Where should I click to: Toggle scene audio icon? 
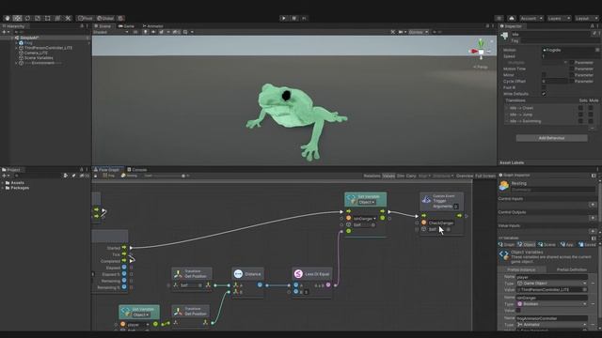pyautogui.click(x=153, y=32)
